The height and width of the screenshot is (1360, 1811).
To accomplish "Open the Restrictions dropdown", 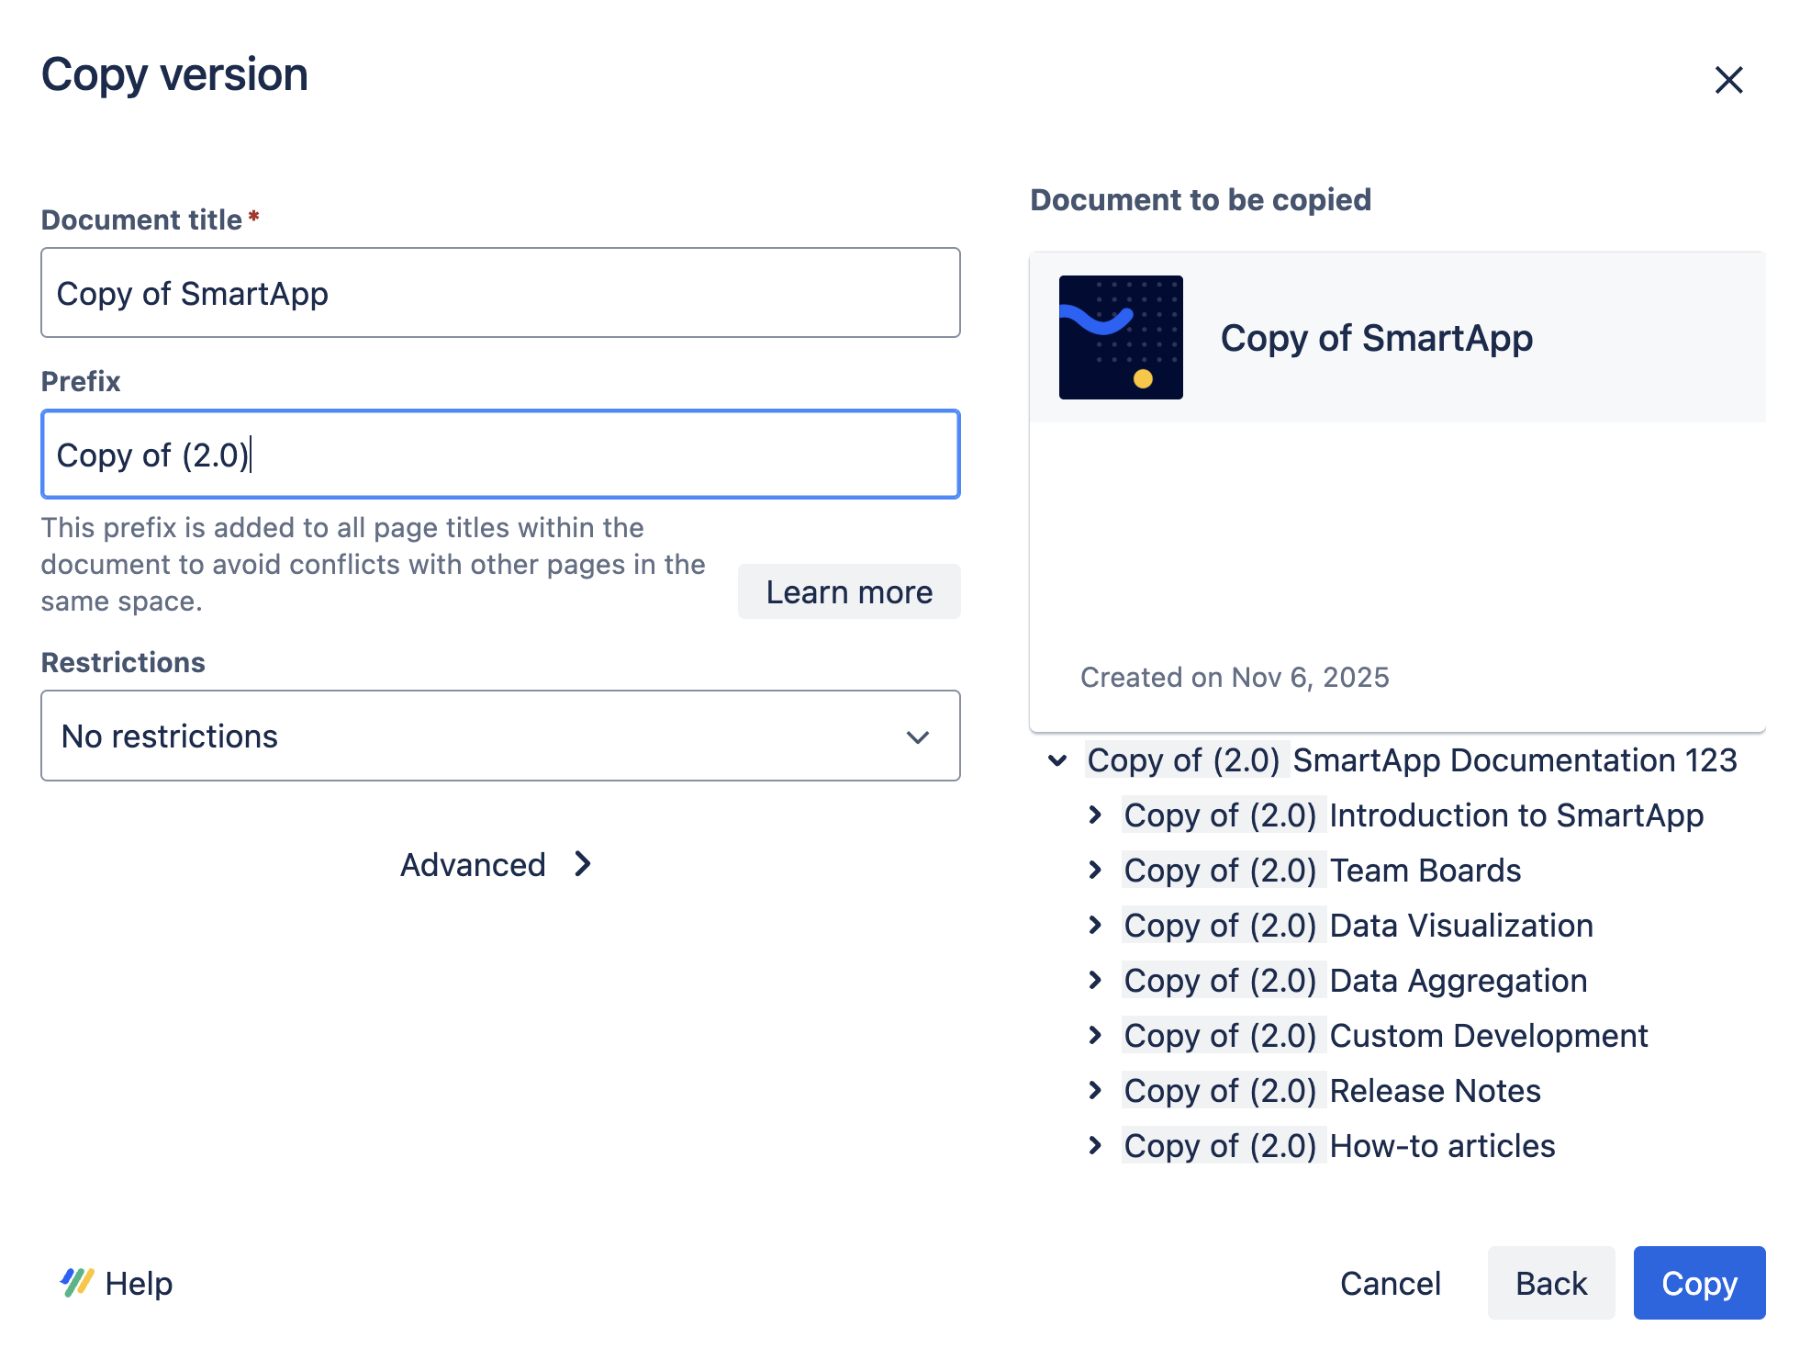I will pyautogui.click(x=499, y=736).
